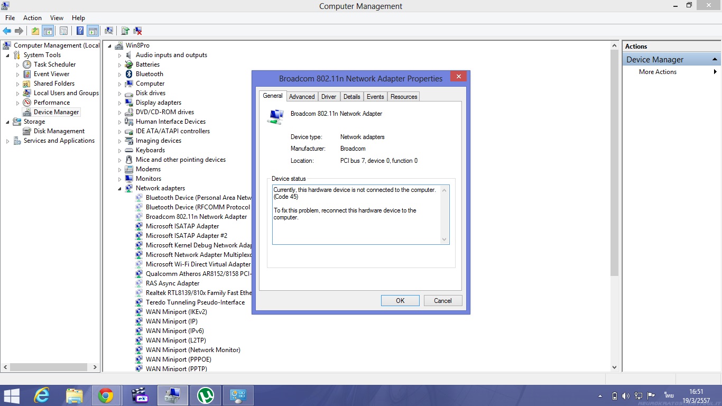
Task: Expand the DVD/CD-ROM drives category
Action: pos(120,112)
